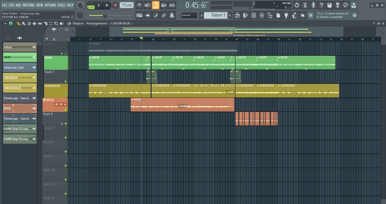
Task: Open the PATTERNS menu
Action: [28, 5]
